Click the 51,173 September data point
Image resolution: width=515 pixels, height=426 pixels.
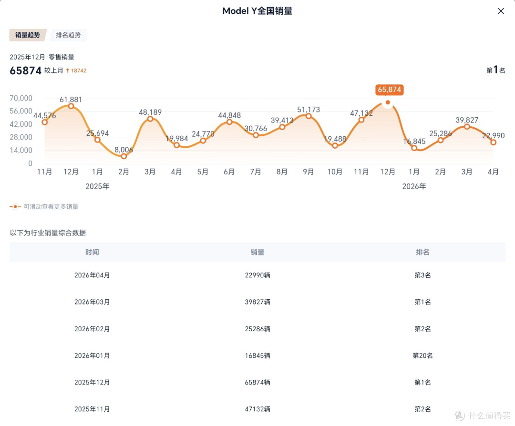309,116
